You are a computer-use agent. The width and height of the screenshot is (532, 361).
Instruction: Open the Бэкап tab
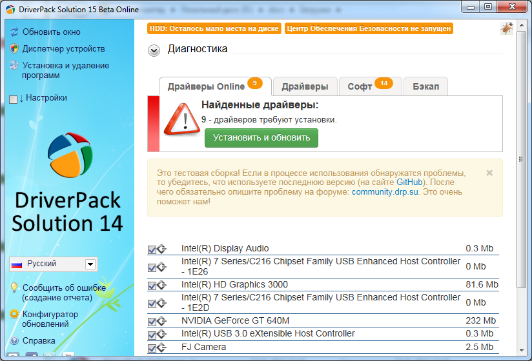[426, 86]
